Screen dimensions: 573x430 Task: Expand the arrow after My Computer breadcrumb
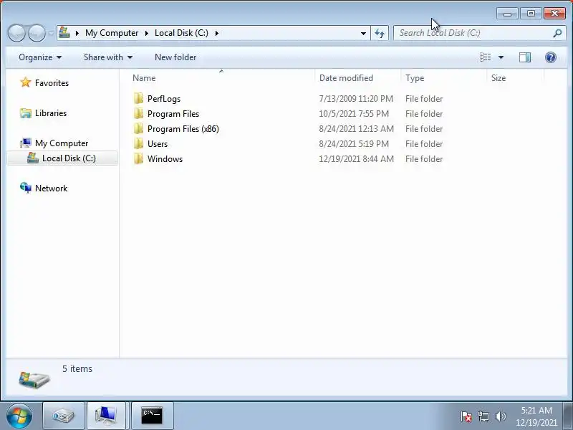coord(147,33)
